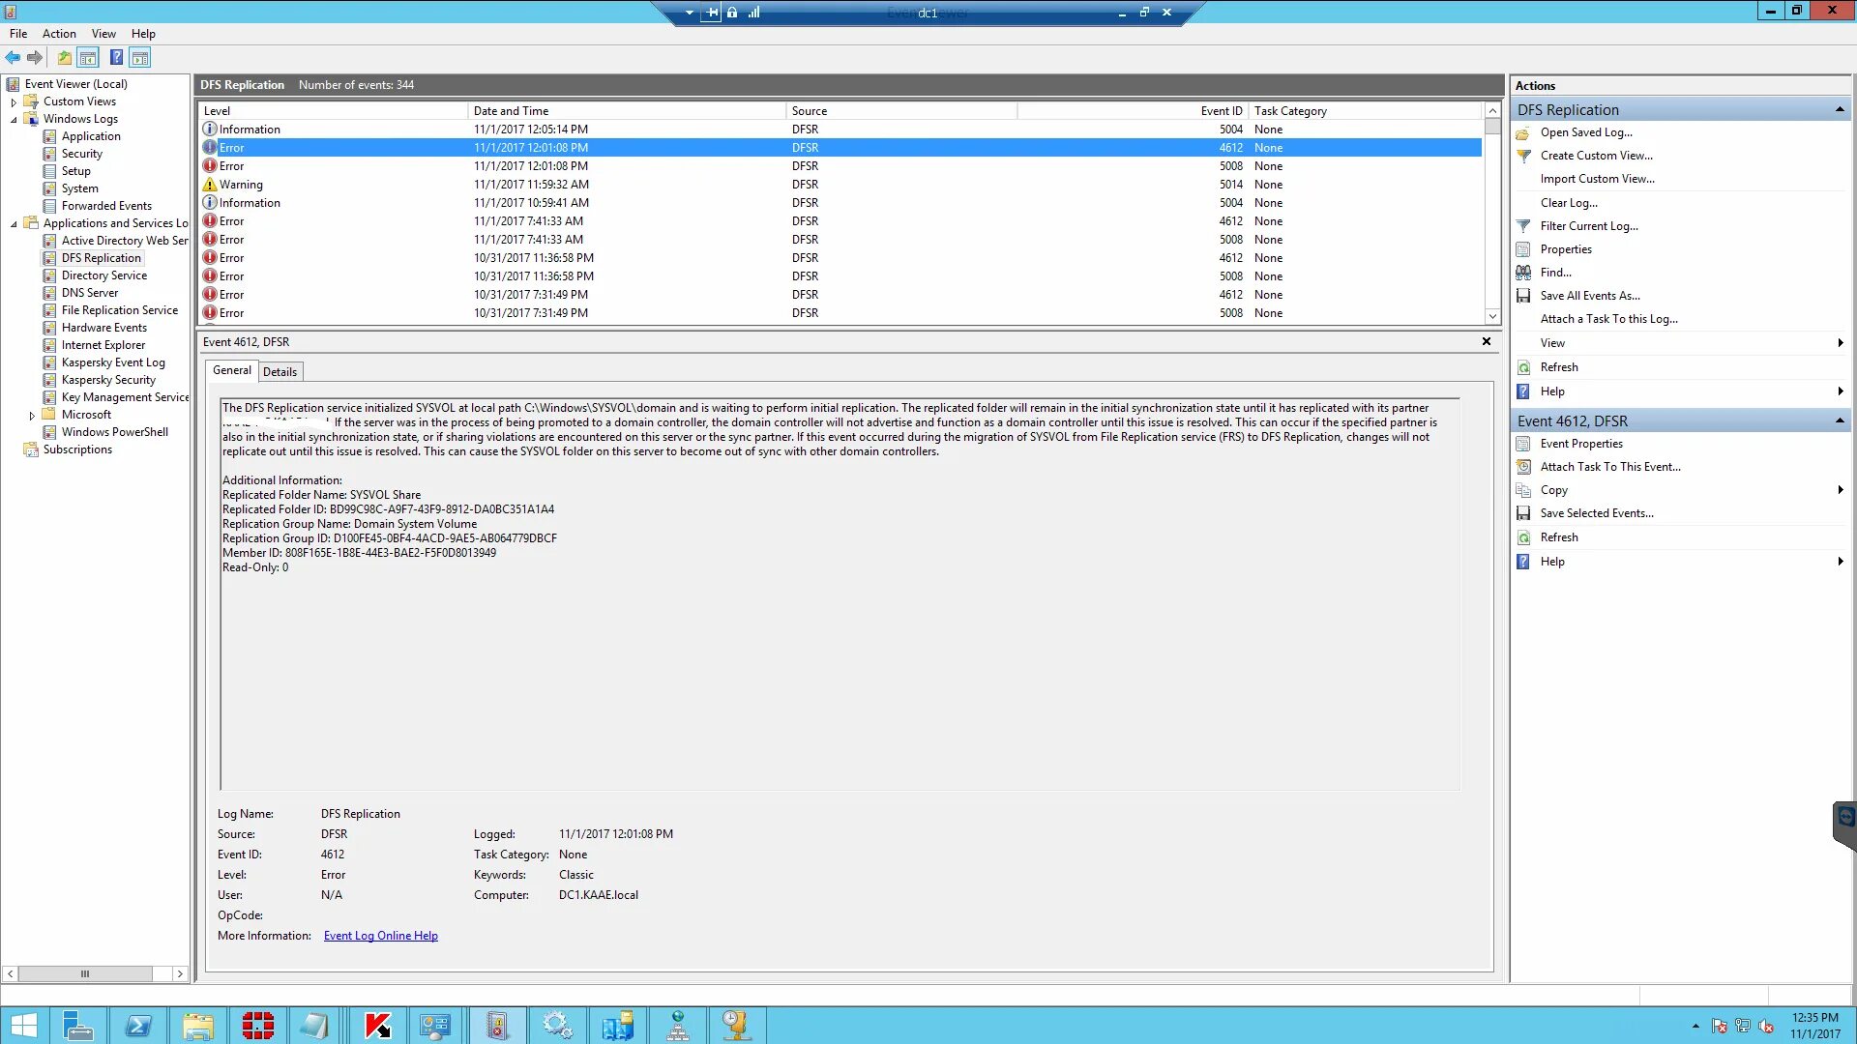The image size is (1857, 1044).
Task: Click Event Properties icon in Actions pane
Action: 1523,444
